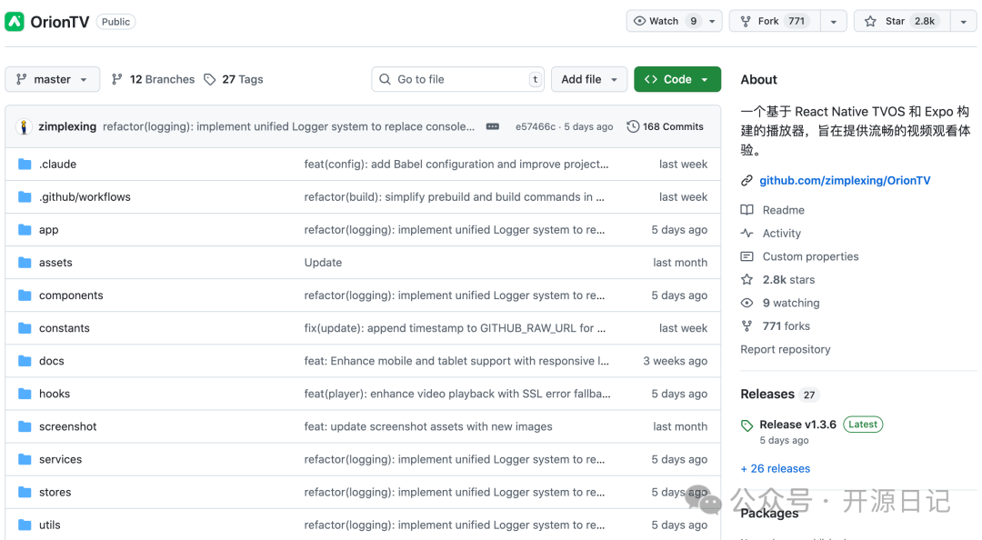Star the OrionTV repository
This screenshot has height=540, width=982.
[902, 21]
